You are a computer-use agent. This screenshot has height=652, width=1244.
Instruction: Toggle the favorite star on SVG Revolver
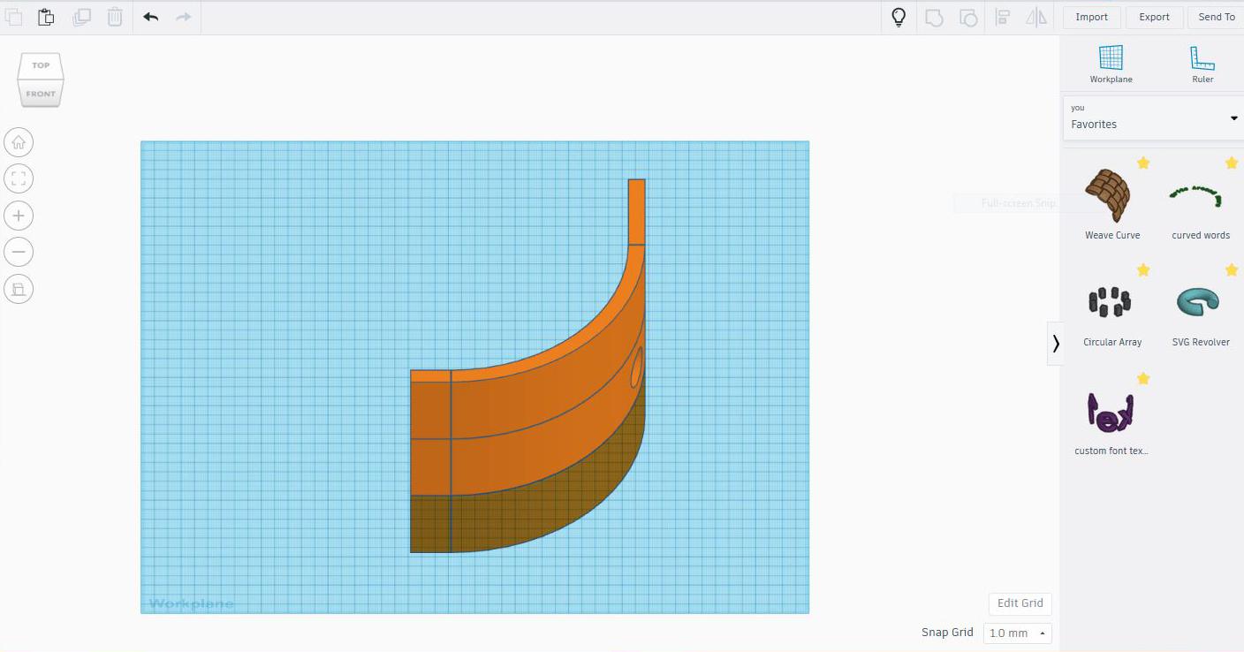(x=1232, y=269)
